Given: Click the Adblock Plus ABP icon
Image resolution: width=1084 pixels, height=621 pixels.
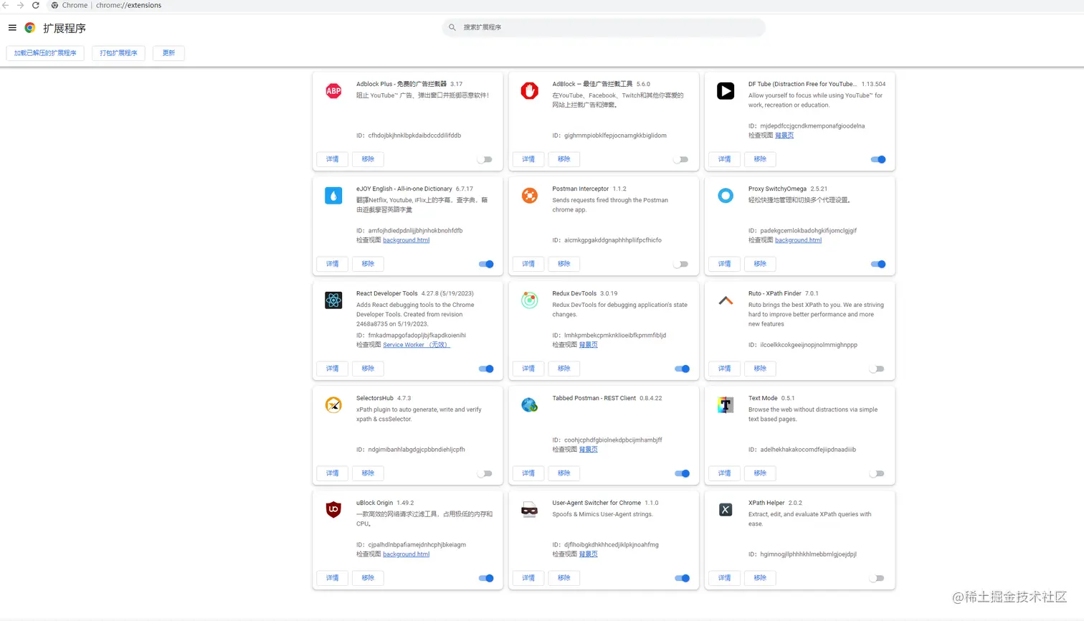Looking at the screenshot, I should [333, 91].
